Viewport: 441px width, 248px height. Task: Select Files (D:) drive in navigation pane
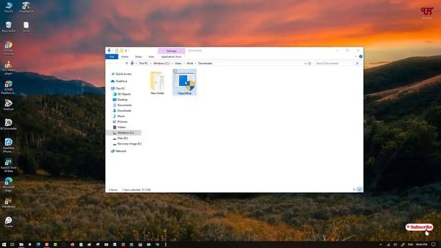coord(123,138)
